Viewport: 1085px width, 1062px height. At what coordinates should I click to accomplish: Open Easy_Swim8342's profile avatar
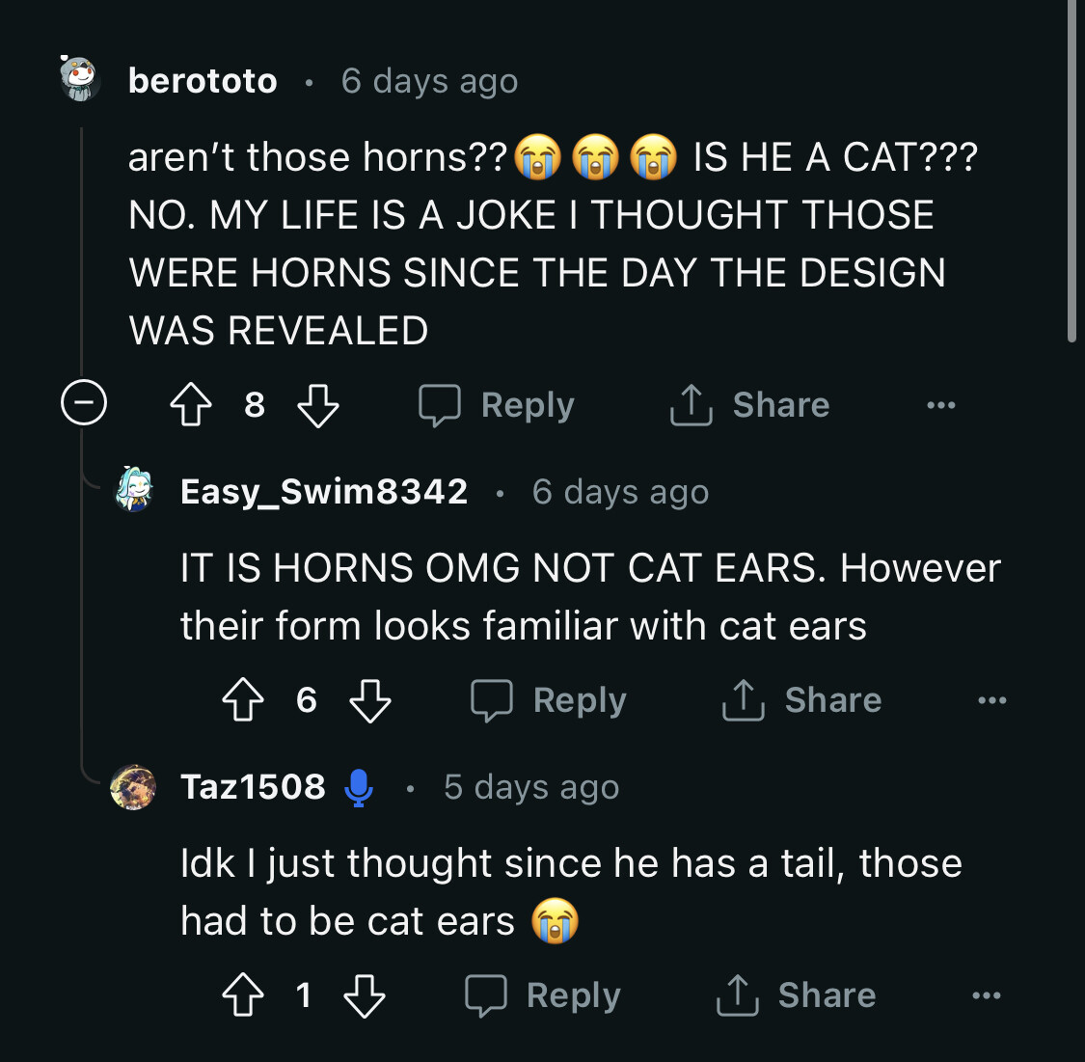(134, 490)
